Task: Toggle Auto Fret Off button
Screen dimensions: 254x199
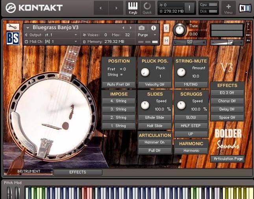Action: (x=119, y=85)
